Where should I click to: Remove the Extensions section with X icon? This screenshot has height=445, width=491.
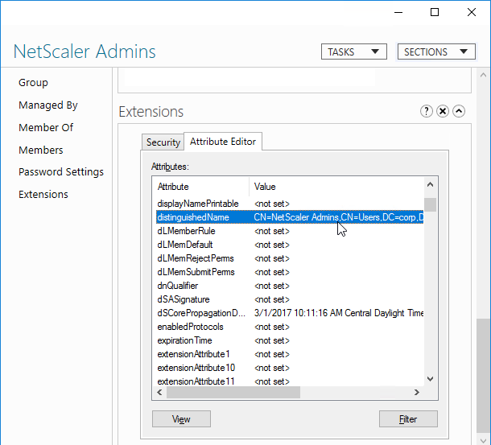point(443,111)
